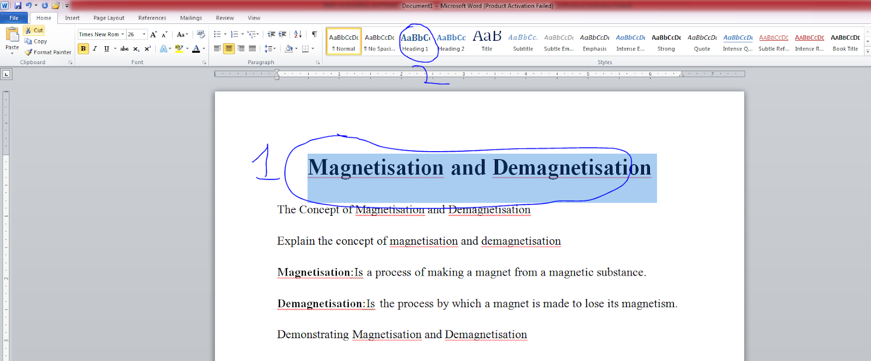Toggle Bold formatting off
This screenshot has width=871, height=361.
point(83,49)
